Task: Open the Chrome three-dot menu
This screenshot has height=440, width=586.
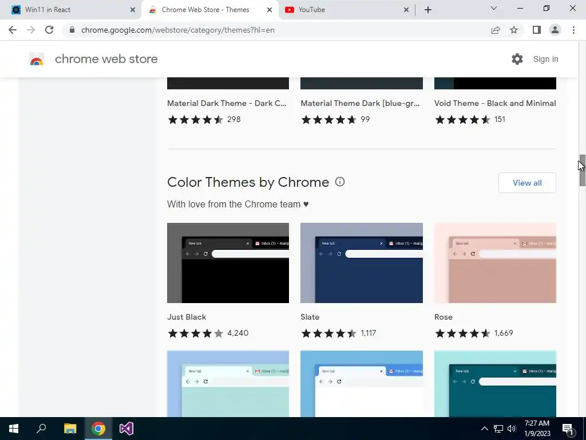Action: [573, 30]
